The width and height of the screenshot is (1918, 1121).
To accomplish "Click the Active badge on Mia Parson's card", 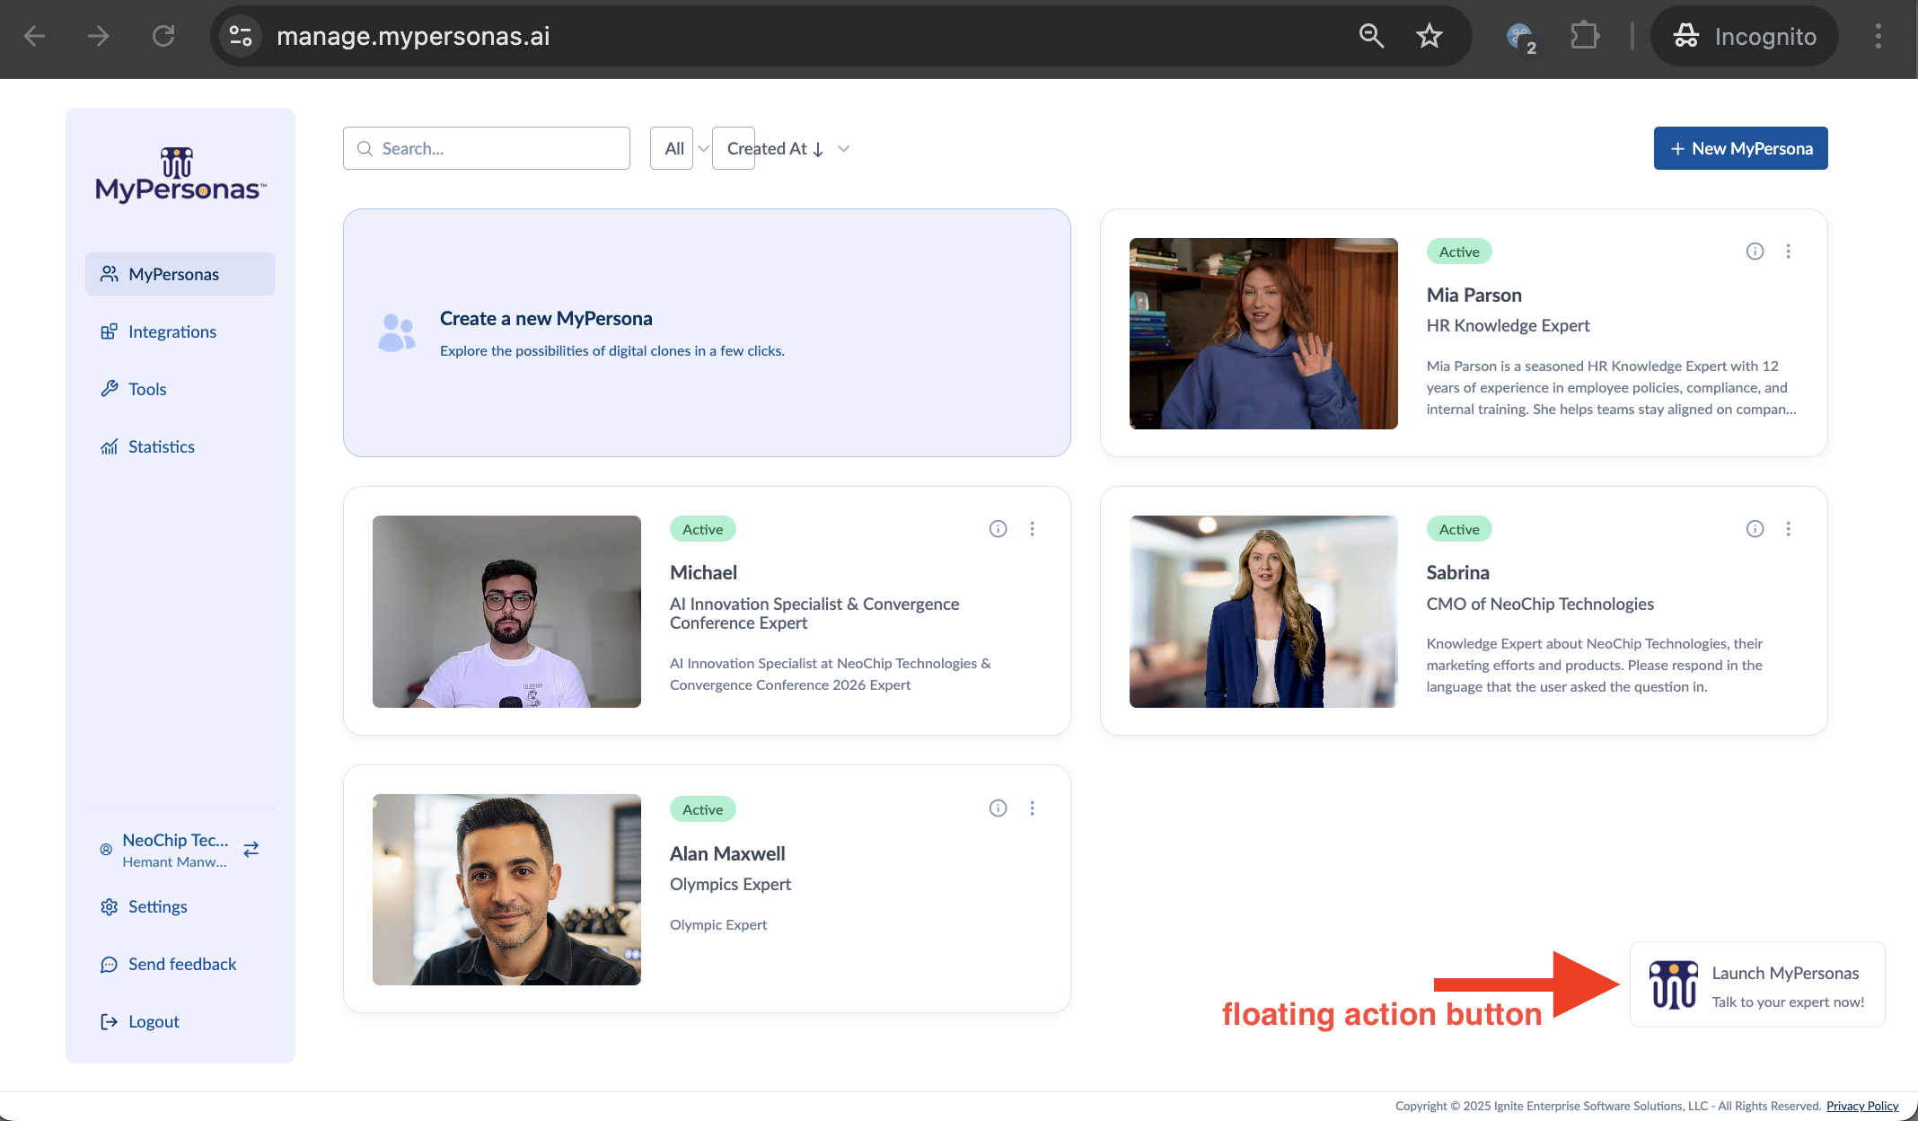I will pos(1459,252).
